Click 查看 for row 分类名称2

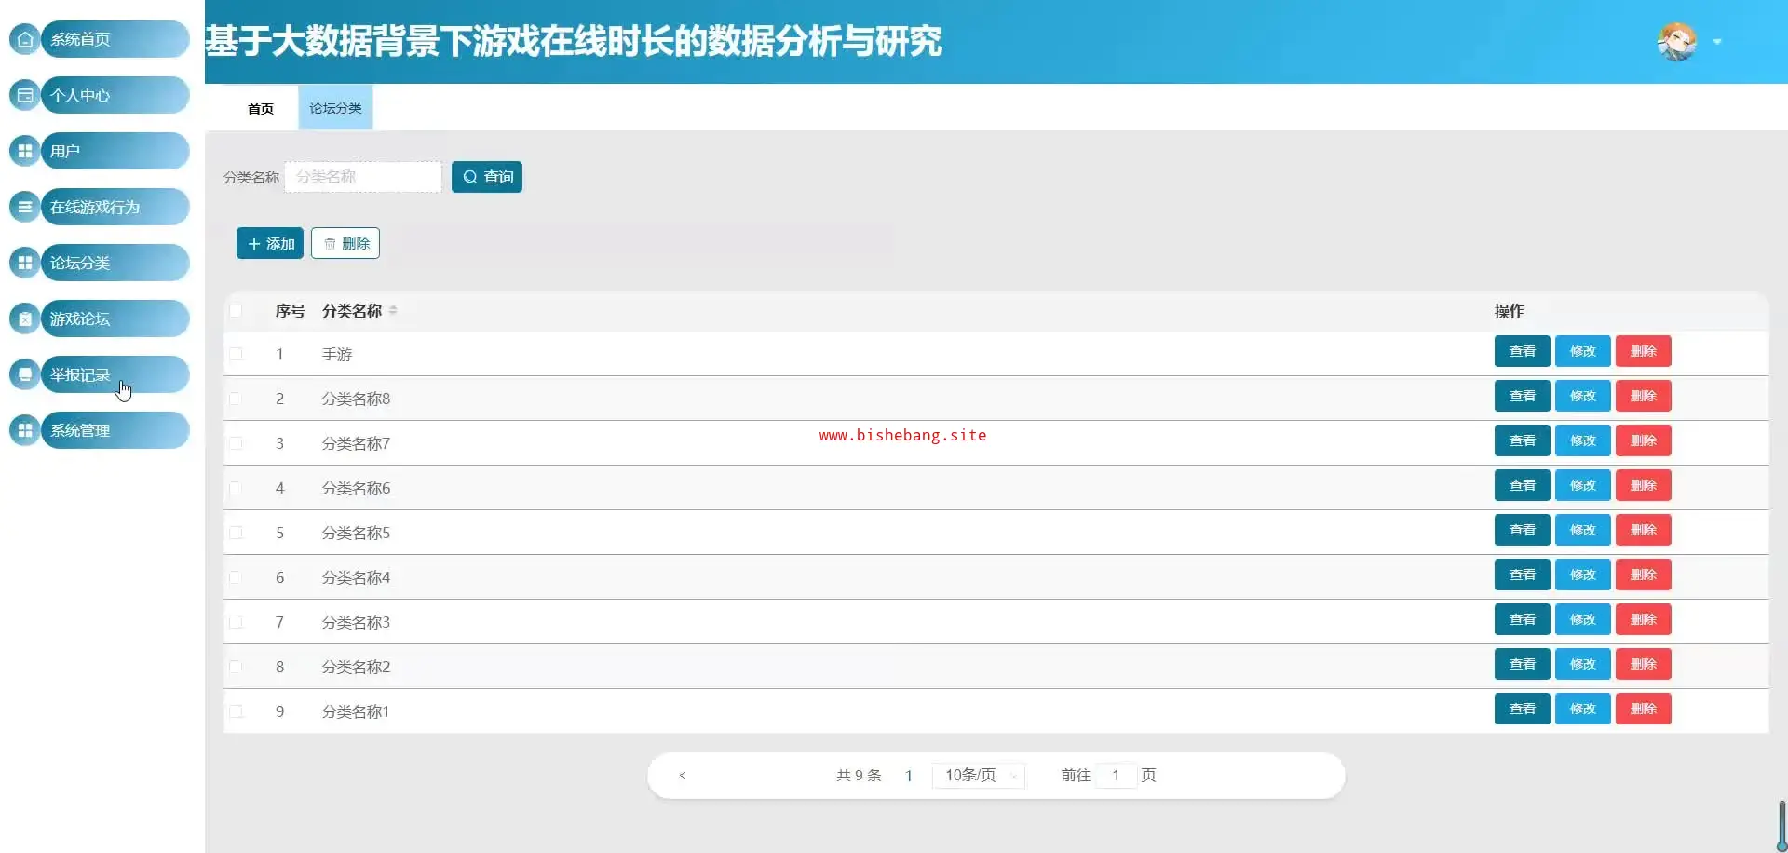click(1523, 664)
